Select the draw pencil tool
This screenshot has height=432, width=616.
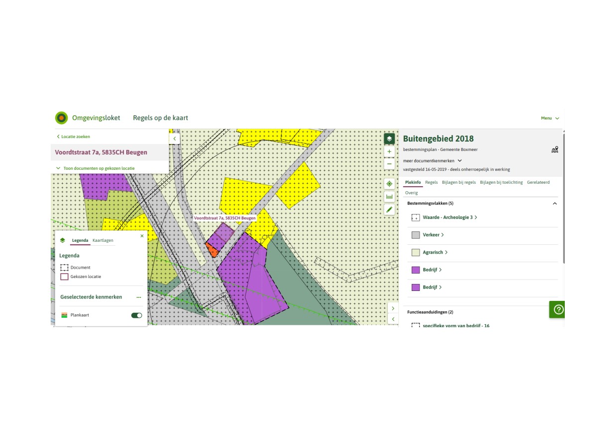pos(389,210)
